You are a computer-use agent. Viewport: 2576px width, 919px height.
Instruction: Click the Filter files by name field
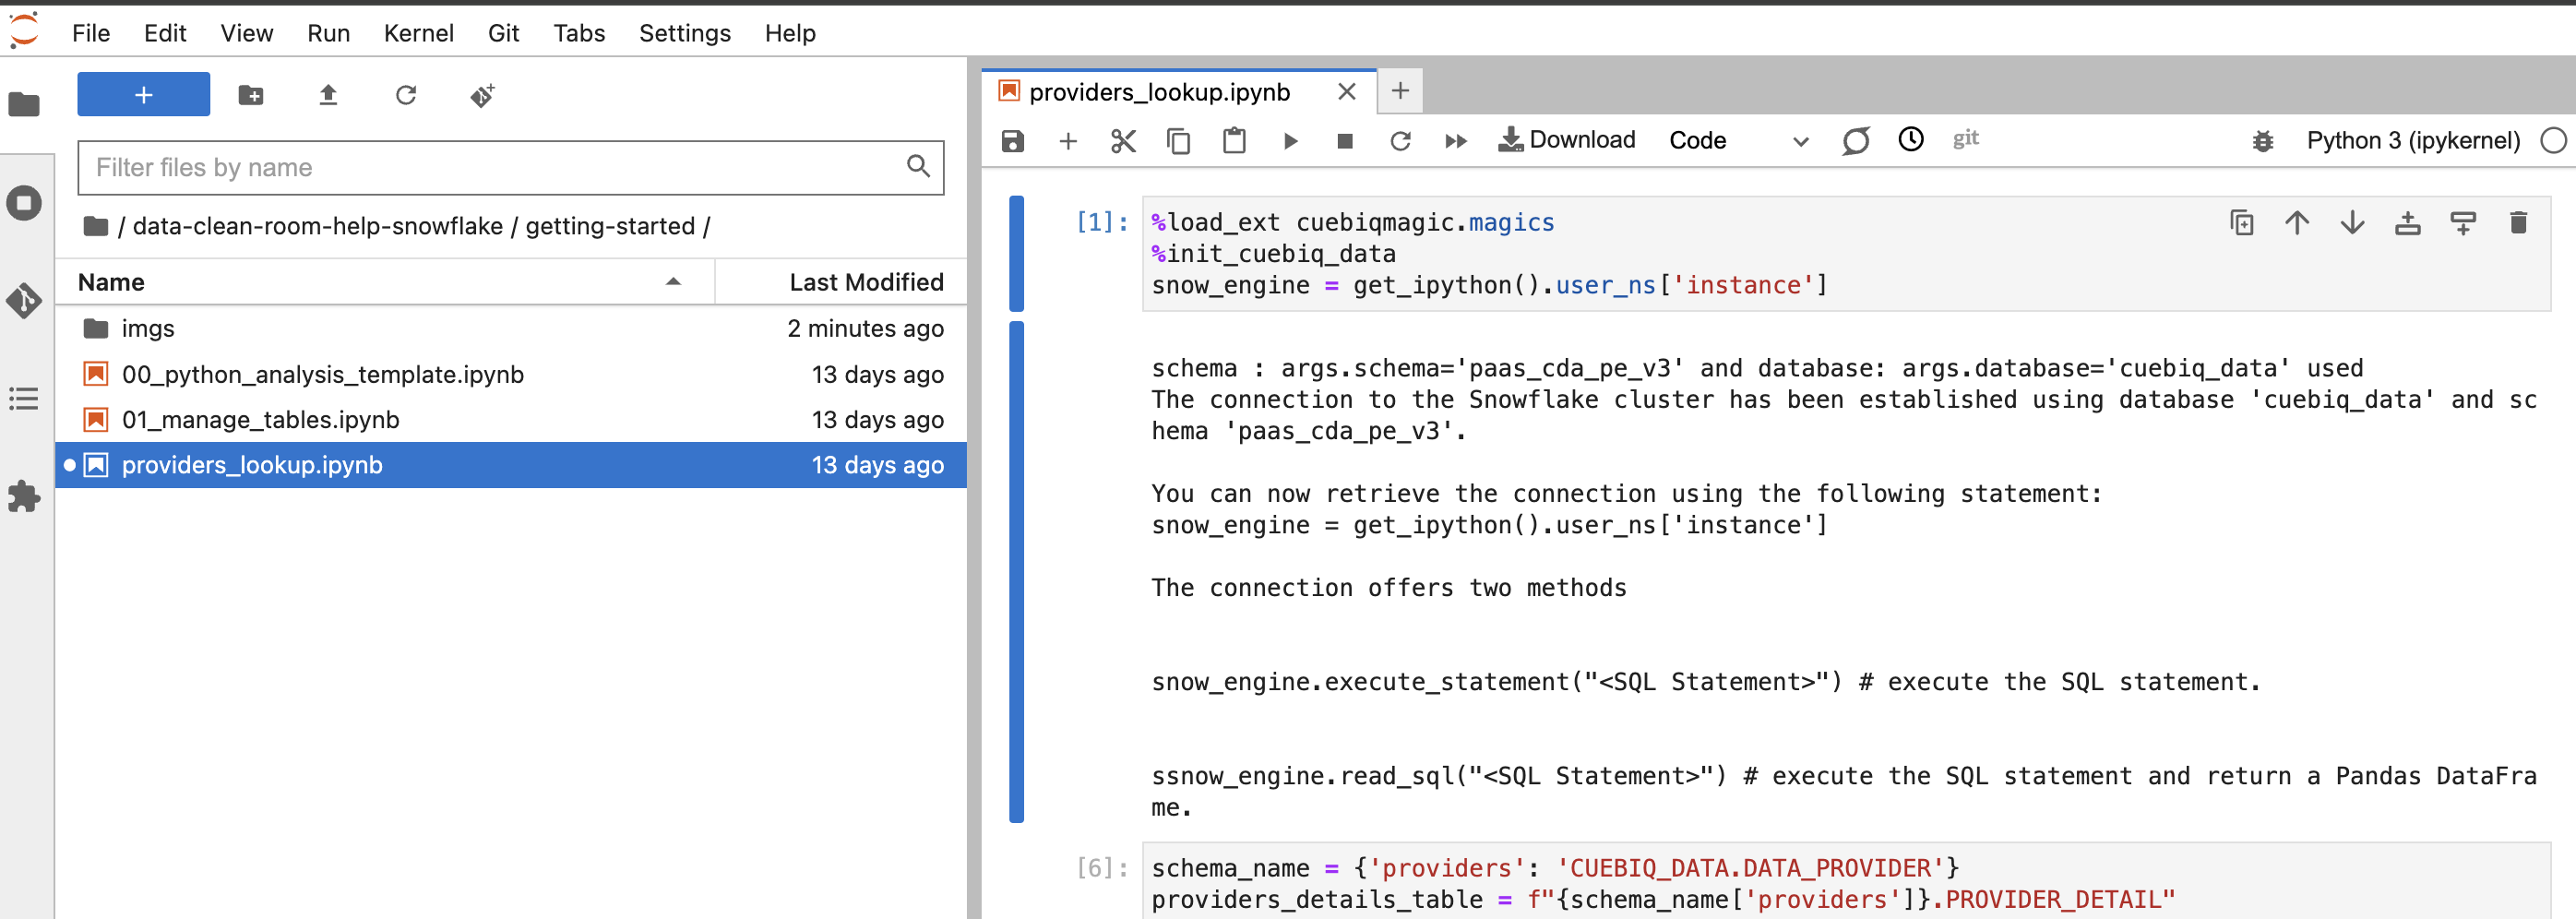[497, 167]
